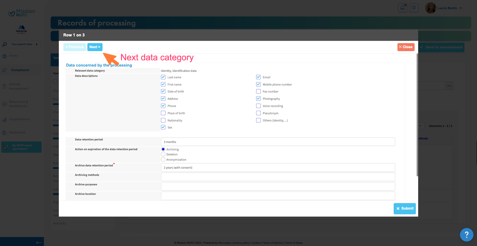Click the Data retention period field
This screenshot has width=477, height=246.
tap(278, 142)
